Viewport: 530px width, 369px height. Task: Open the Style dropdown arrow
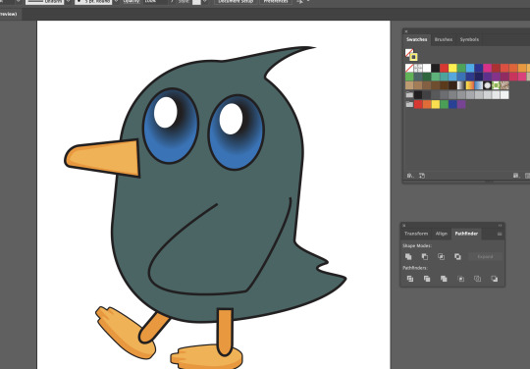pos(204,2)
